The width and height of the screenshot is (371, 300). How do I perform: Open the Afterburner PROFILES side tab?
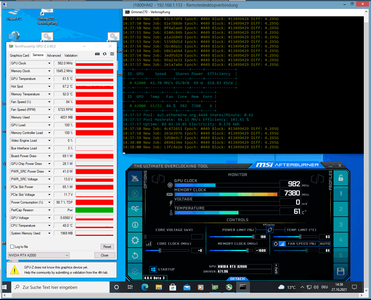click(x=331, y=180)
